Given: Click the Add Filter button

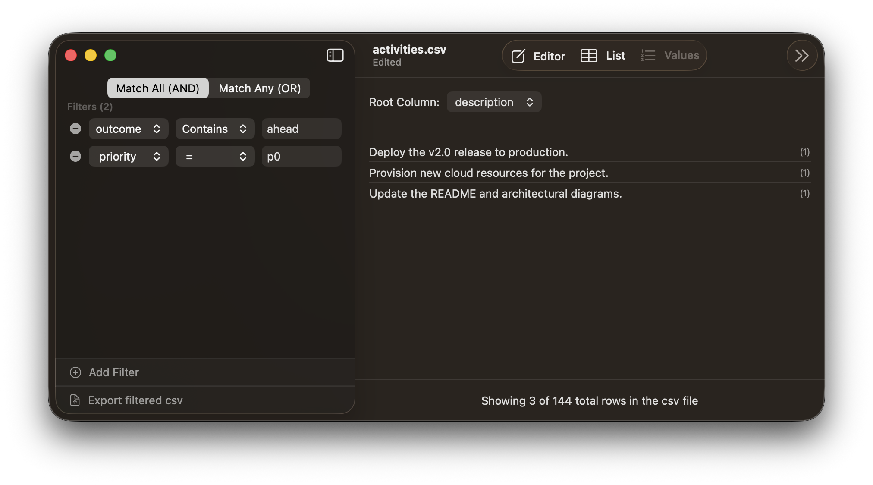Looking at the screenshot, I should click(114, 372).
